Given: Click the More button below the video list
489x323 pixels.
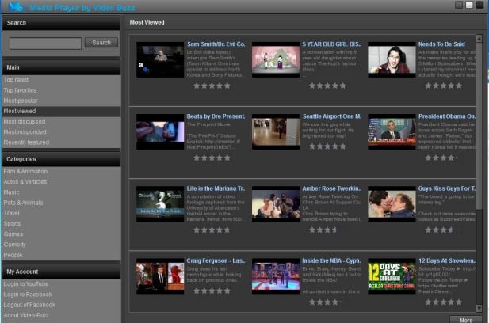Looking at the screenshot, I should coord(466,320).
